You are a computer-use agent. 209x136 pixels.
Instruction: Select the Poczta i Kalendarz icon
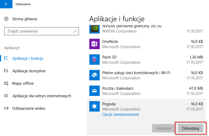(94, 91)
